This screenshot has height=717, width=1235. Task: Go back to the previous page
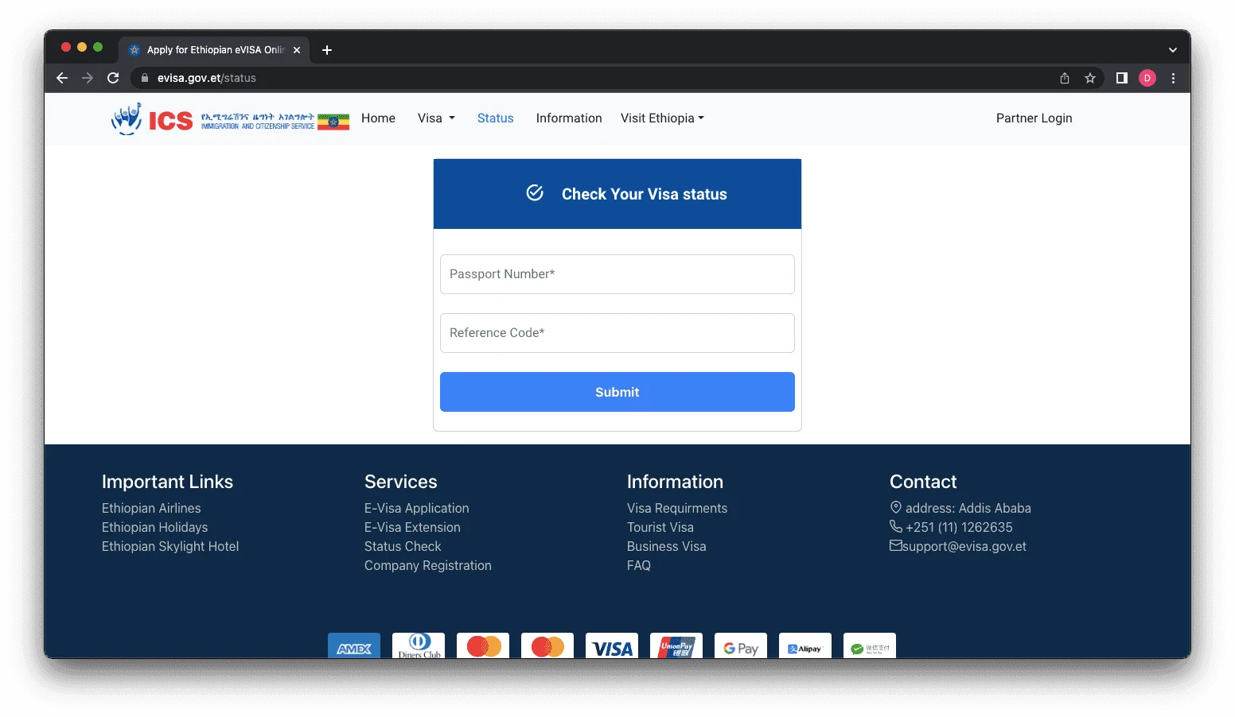pos(62,78)
